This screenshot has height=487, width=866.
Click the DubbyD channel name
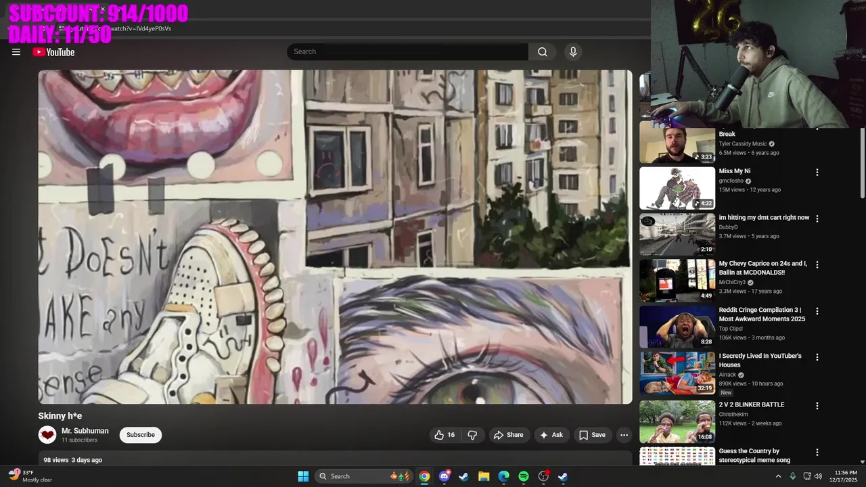point(728,227)
